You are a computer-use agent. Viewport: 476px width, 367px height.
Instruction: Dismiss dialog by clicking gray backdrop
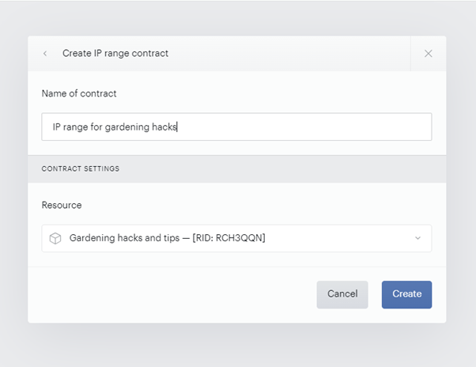coord(236,346)
